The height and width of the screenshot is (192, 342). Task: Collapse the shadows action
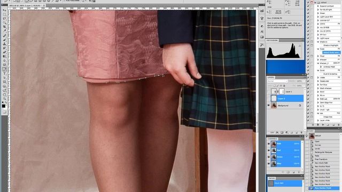pos(318,42)
